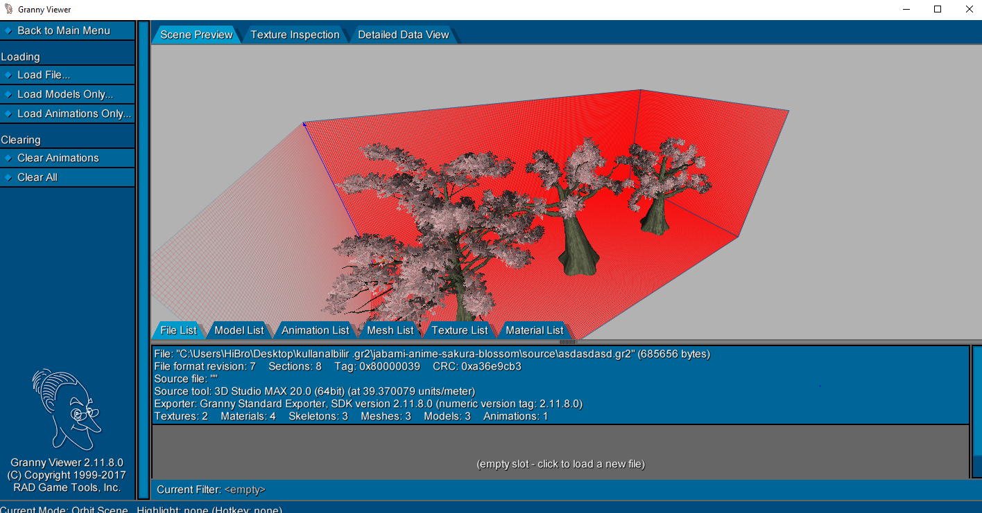982x513 pixels.
Task: Open the Detailed Data View tab
Action: (402, 34)
